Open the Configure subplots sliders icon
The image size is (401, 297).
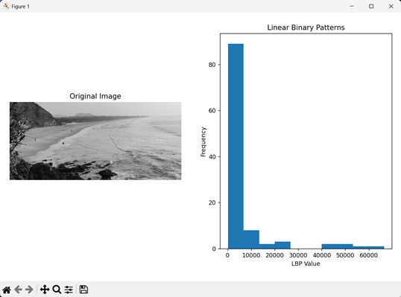69,290
